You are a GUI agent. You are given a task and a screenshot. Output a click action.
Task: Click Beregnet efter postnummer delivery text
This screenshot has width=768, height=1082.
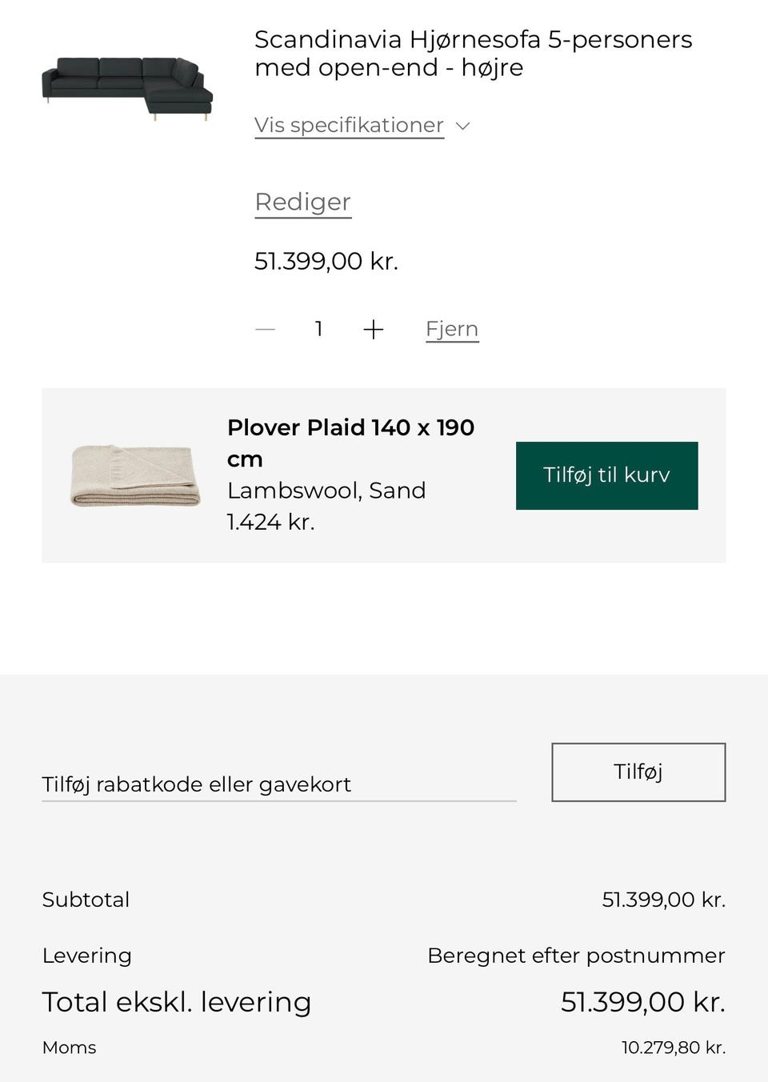[576, 956]
